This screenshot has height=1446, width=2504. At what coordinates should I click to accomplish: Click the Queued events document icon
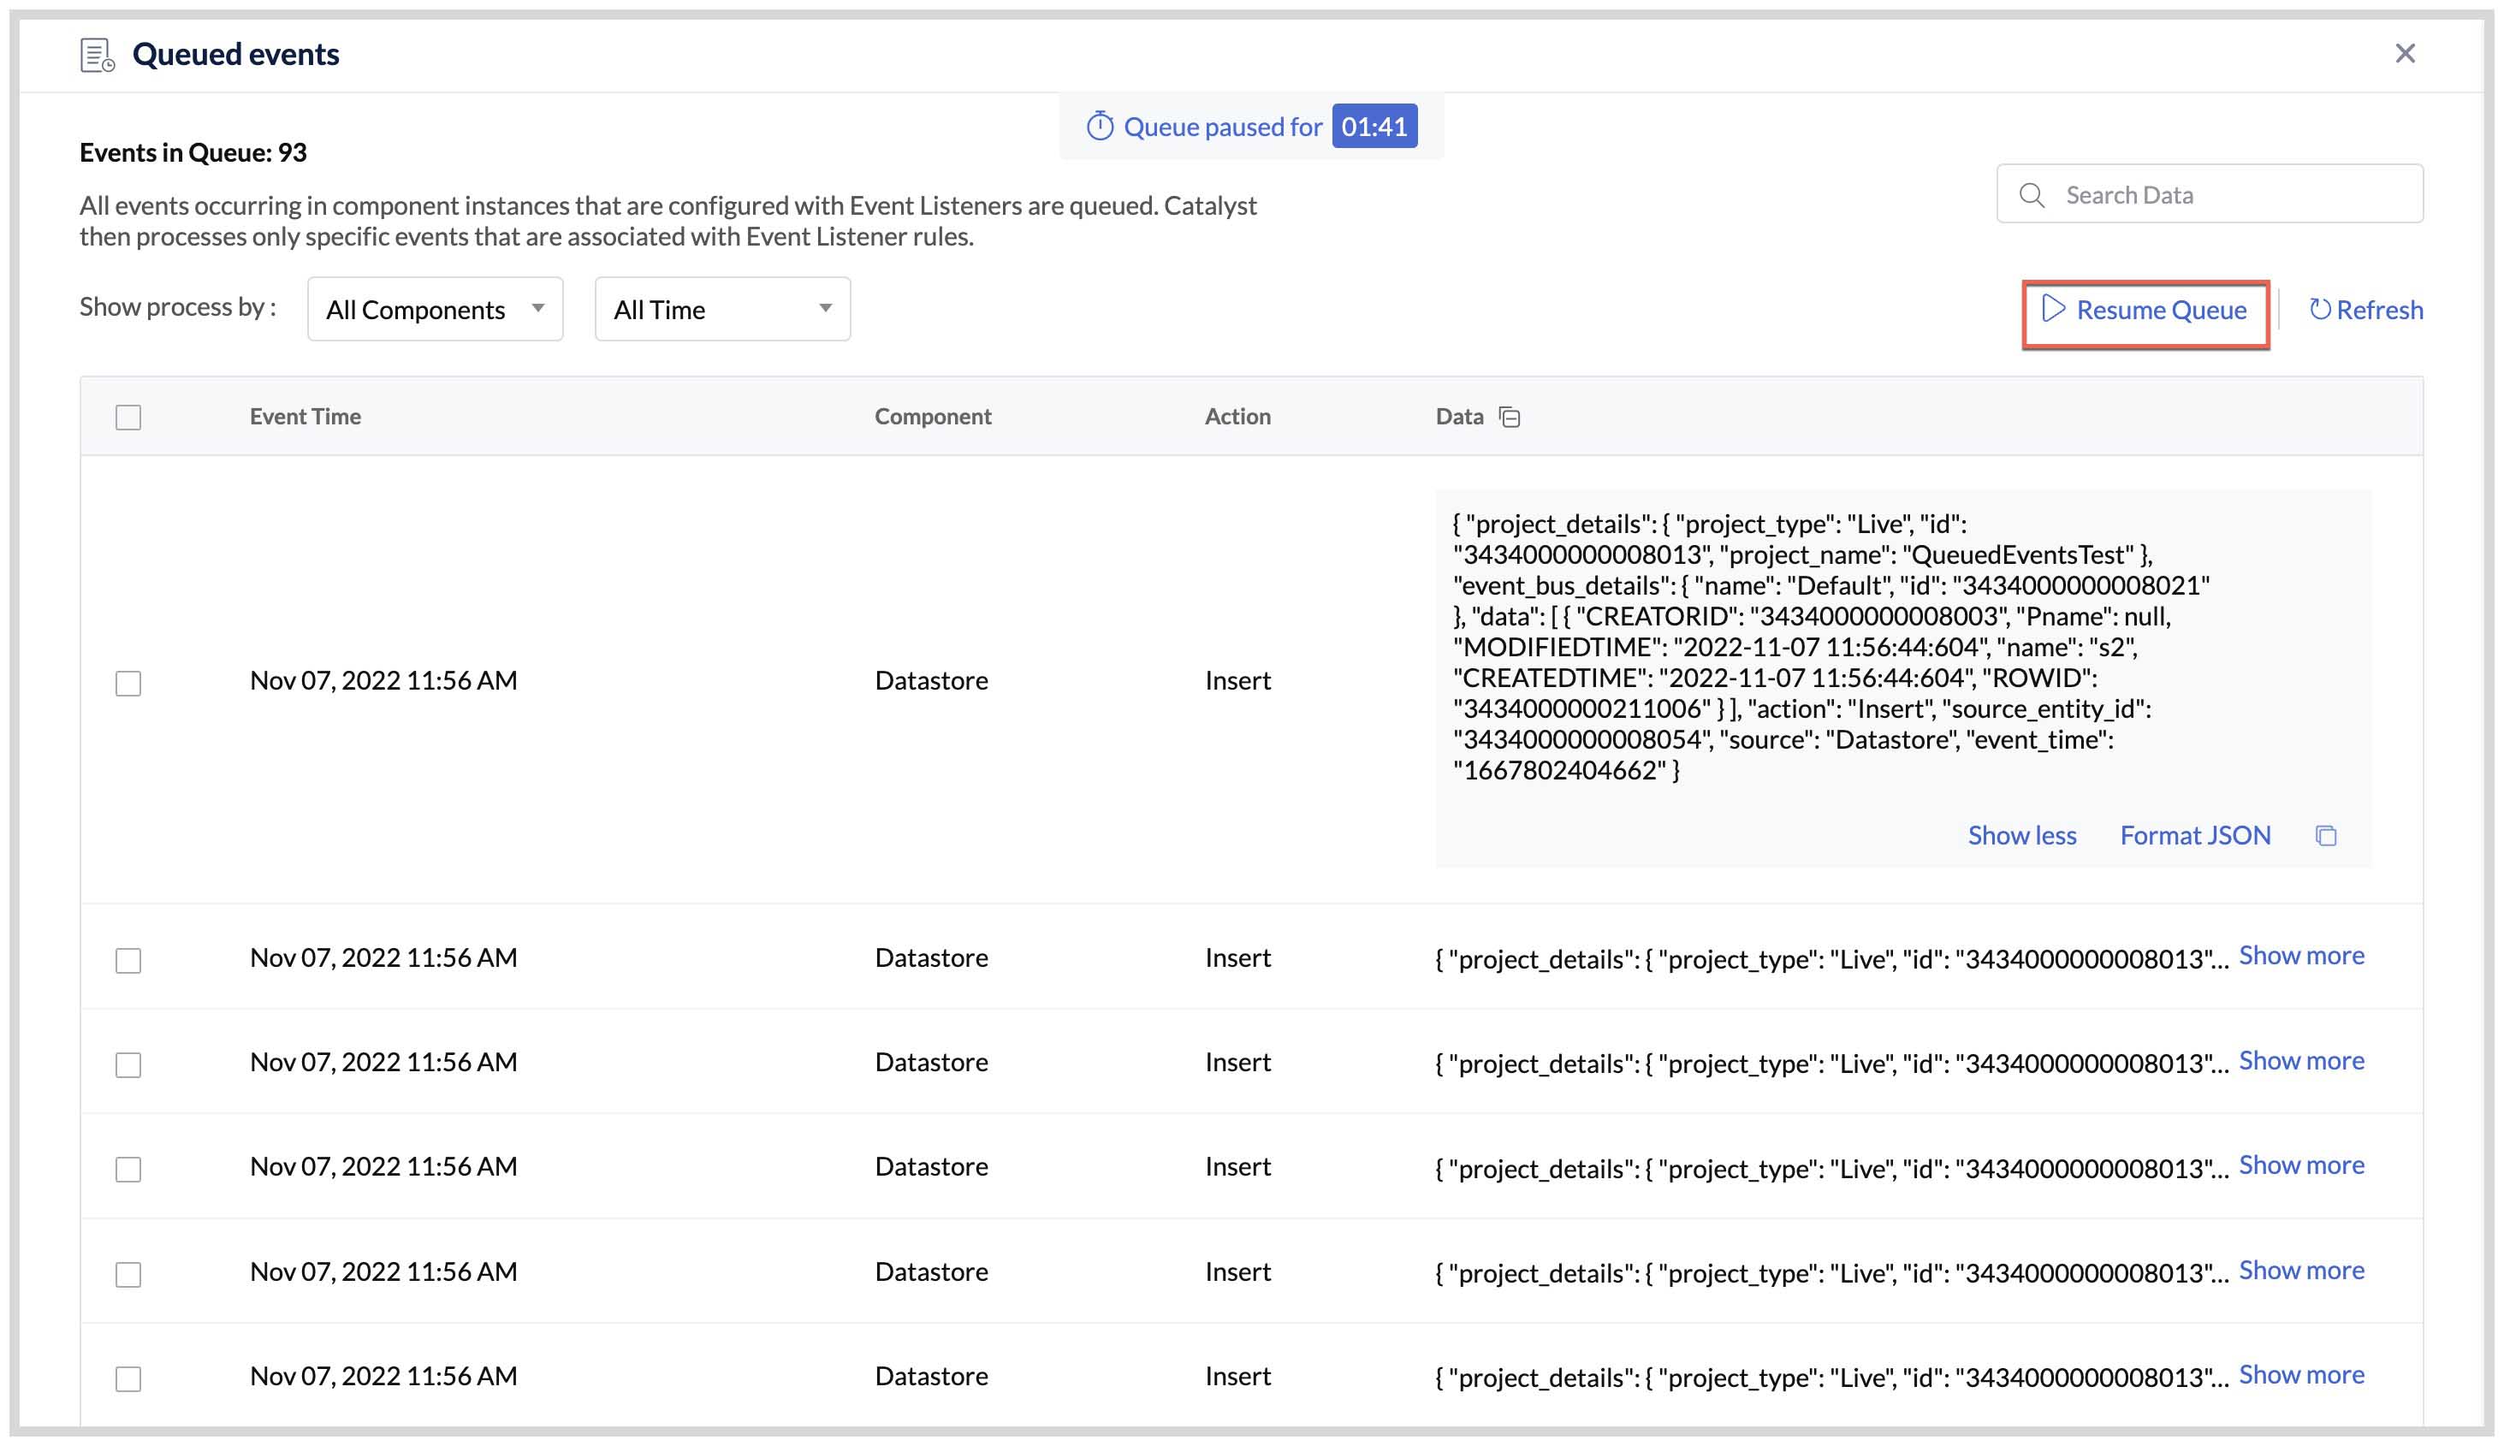[x=97, y=55]
